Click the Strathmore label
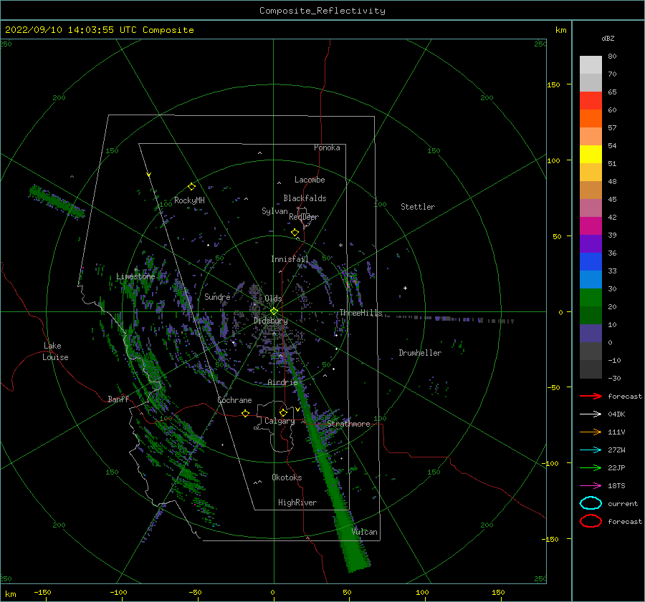 348,424
